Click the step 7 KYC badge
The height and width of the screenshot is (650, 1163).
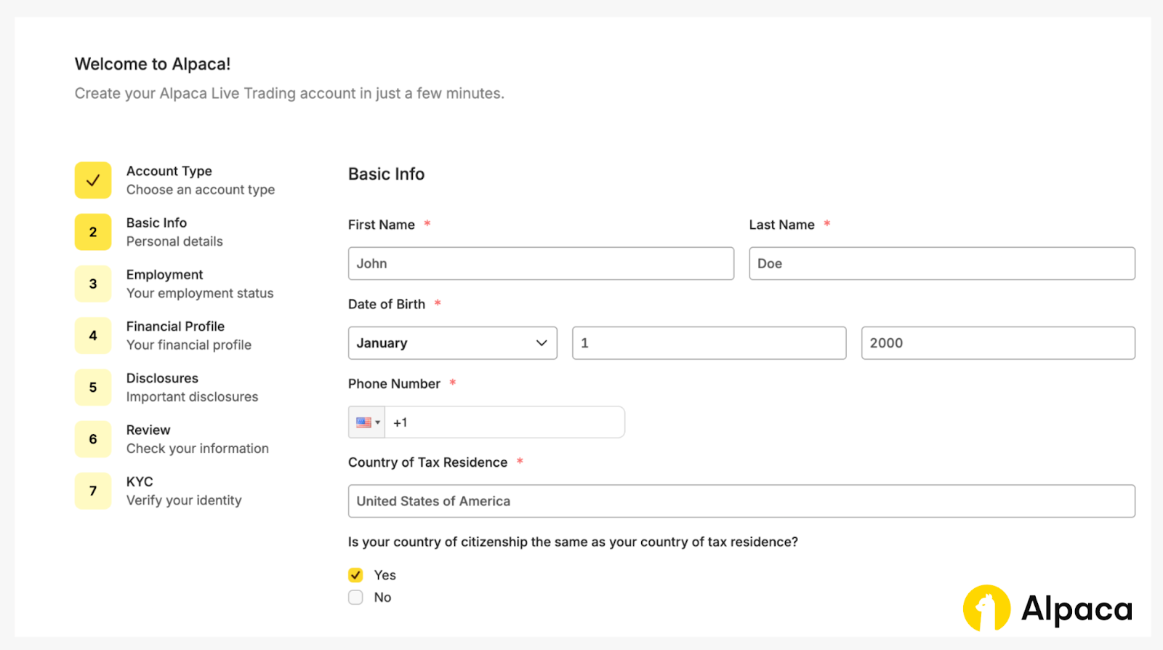tap(93, 491)
